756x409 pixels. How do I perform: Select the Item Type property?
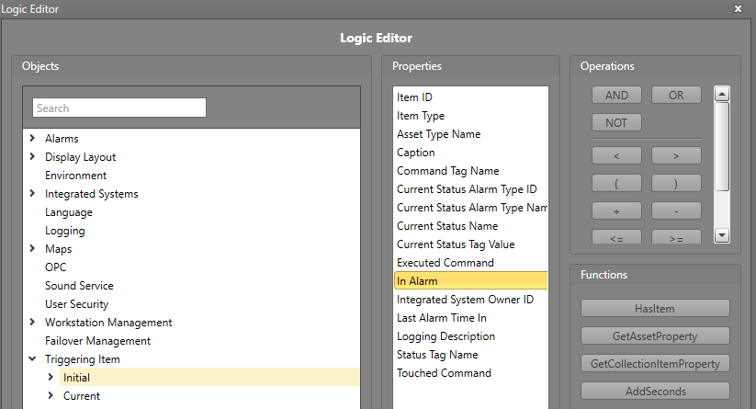coord(421,116)
